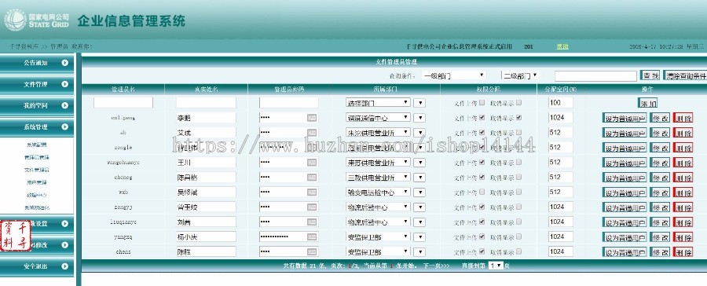Screen dimensions: 707x286
Task: Open the password keyboard icon in 王川's row
Action: pyautogui.click(x=312, y=163)
